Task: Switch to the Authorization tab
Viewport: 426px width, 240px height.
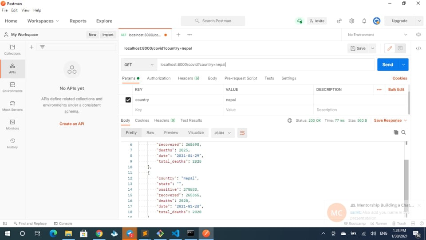Action: pyautogui.click(x=158, y=78)
